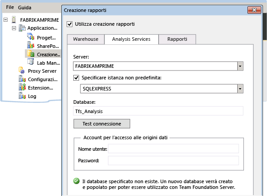Viewport: 267px width, 196px height.
Task: Click the Nome utente input field
Action: (173, 149)
